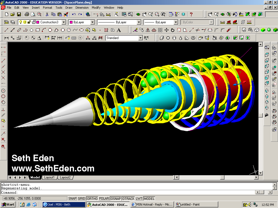The image size is (278, 208).
Task: Click the Multiline Text tool icon
Action: coord(119,30)
